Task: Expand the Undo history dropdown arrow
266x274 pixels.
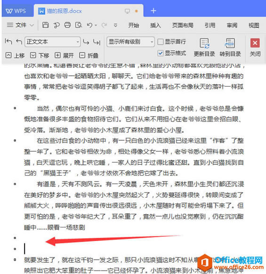Action: pyautogui.click(x=96, y=25)
